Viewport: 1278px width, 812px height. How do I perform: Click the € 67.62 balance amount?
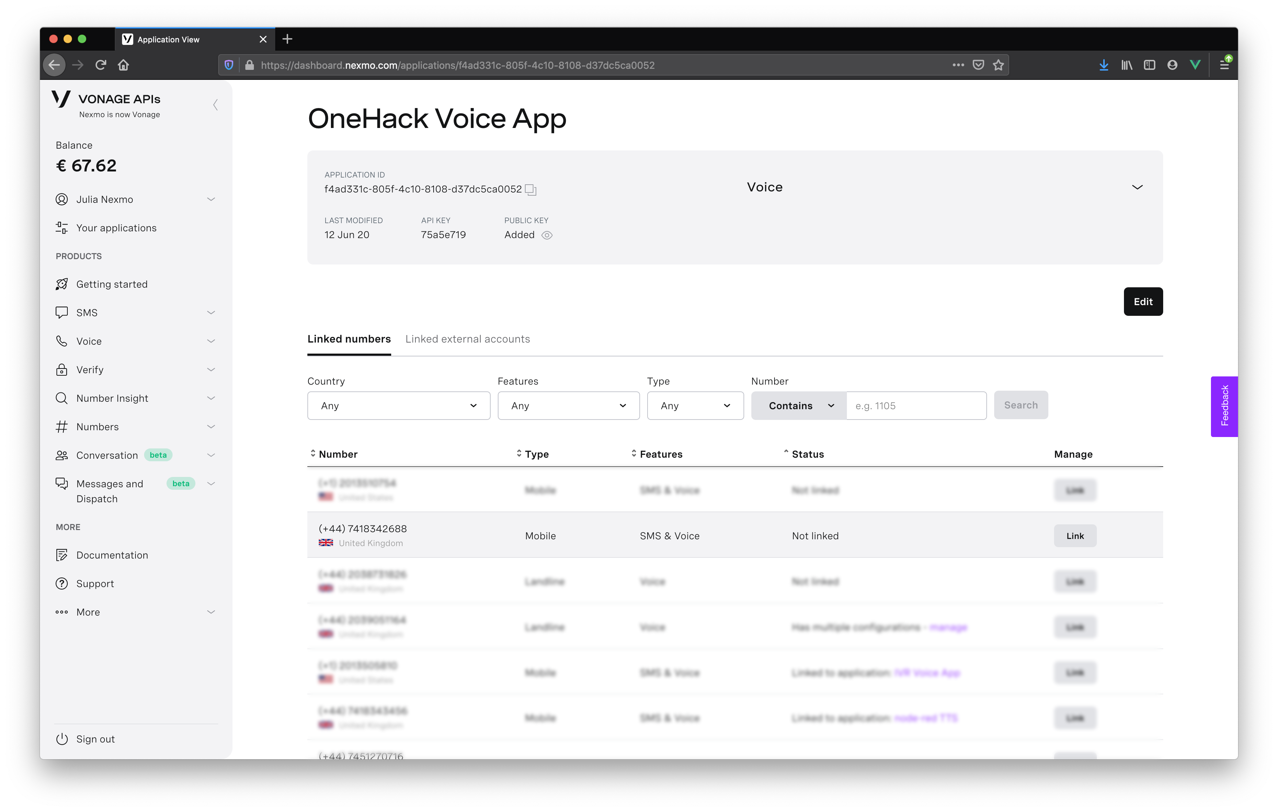pos(86,165)
